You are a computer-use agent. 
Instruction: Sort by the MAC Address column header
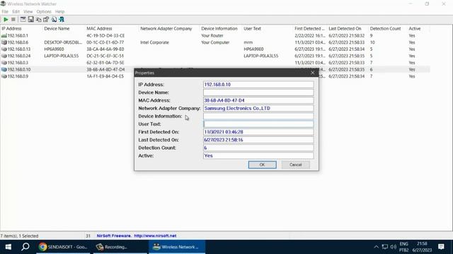point(112,28)
